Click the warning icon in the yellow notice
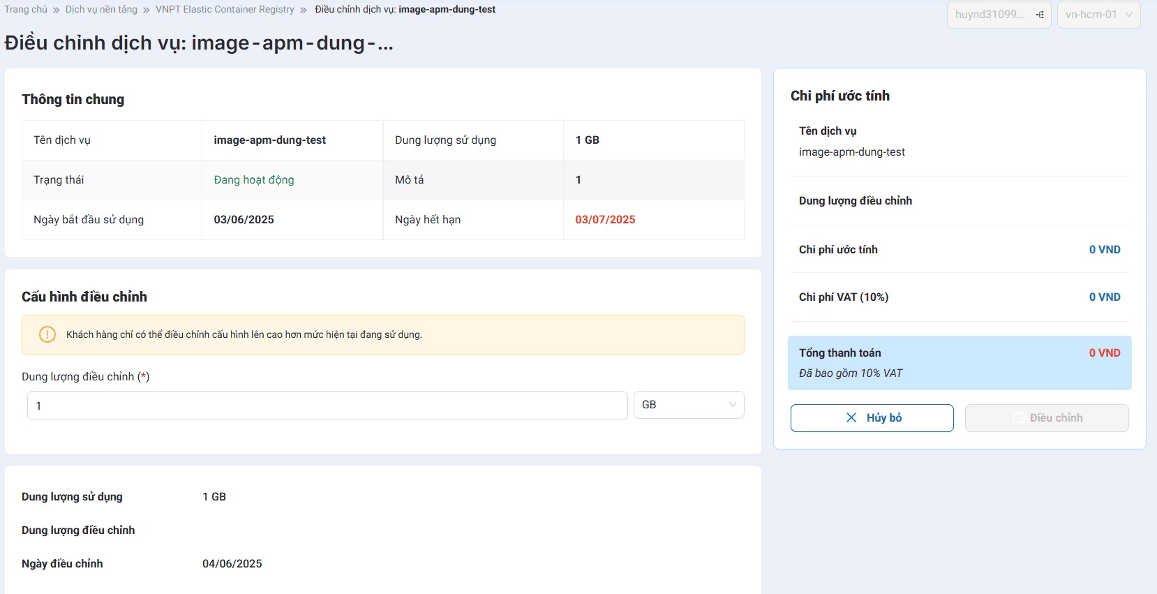Viewport: 1157px width, 594px height. click(x=47, y=334)
